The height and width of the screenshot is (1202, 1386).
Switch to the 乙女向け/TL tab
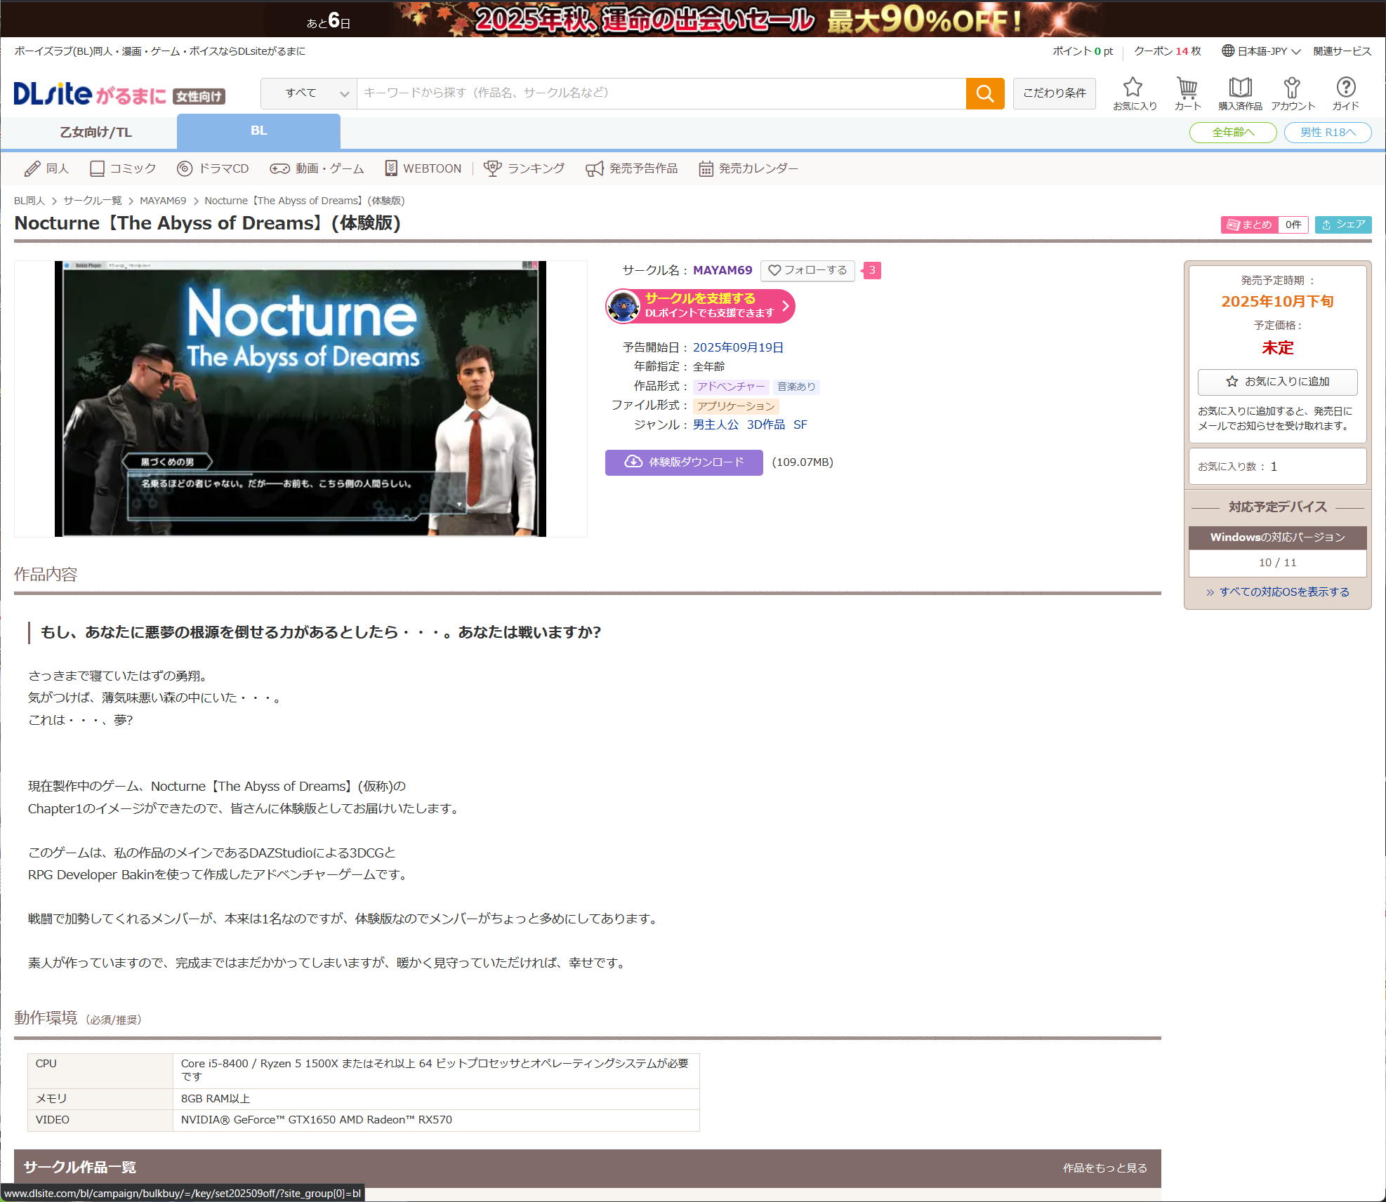(95, 132)
